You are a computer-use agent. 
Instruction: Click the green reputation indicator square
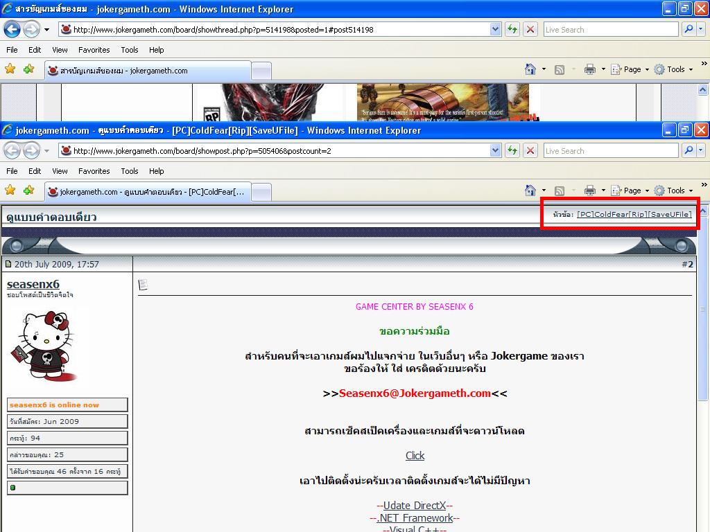(12, 488)
